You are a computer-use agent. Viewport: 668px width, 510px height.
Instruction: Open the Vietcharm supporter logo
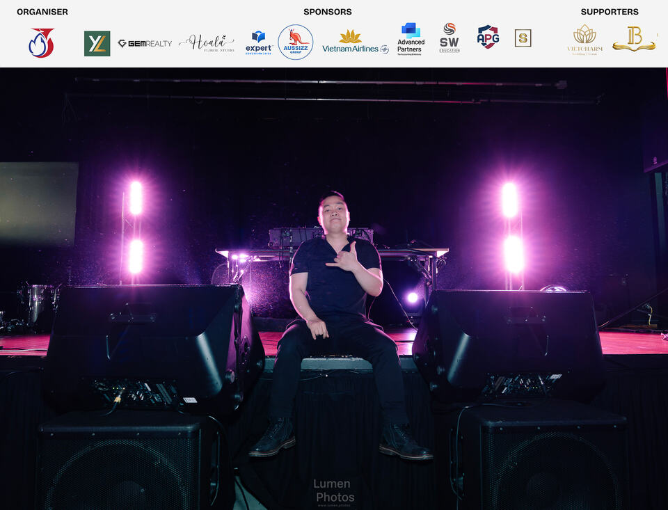584,40
